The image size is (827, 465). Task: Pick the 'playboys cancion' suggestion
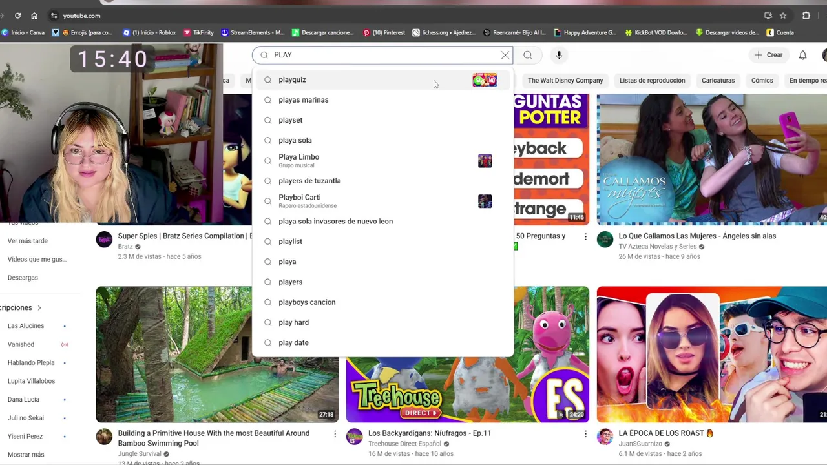(x=382, y=302)
